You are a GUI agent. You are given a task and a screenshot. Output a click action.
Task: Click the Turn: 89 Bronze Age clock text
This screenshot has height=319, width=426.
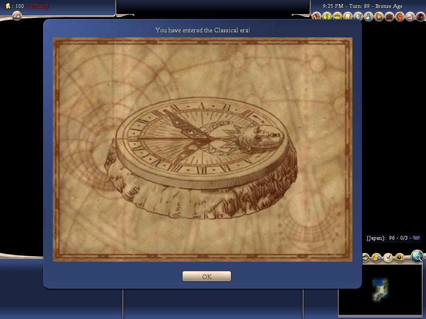coord(363,6)
